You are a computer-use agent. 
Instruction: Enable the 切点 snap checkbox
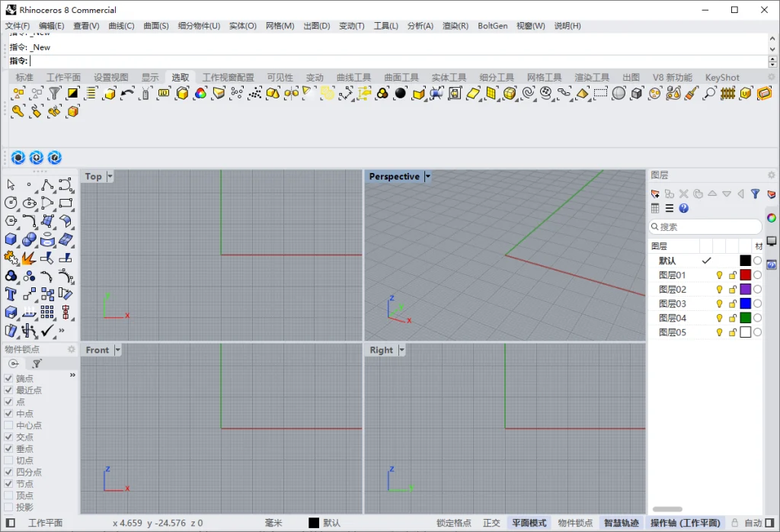pyautogui.click(x=8, y=460)
